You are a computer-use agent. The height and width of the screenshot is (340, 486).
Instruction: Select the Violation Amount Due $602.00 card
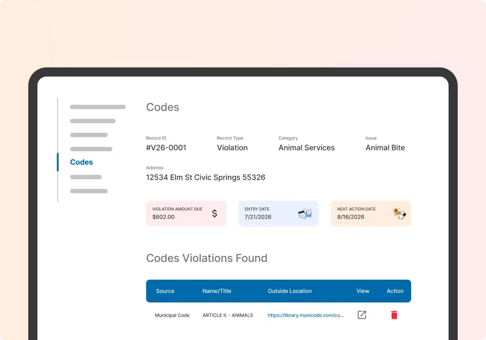point(186,214)
